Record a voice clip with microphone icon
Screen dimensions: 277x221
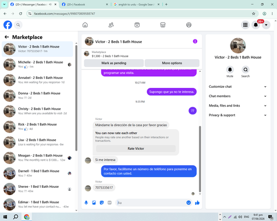coord(86,203)
